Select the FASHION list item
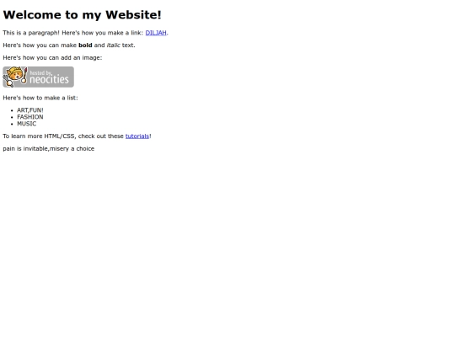 coord(30,117)
